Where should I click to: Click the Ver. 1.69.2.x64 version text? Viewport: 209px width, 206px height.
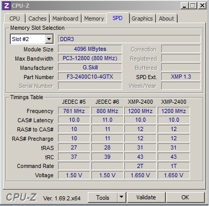coord(62,198)
